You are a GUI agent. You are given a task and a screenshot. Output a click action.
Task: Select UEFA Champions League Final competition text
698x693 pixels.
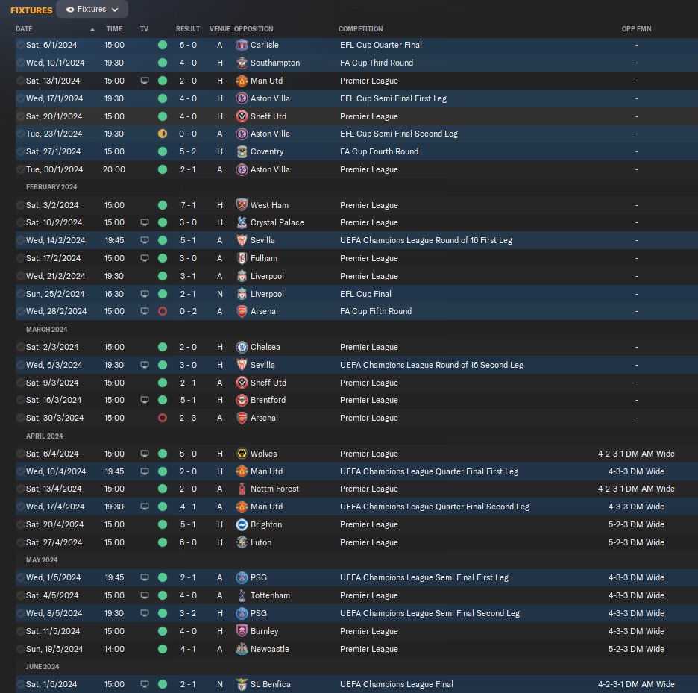(396, 684)
